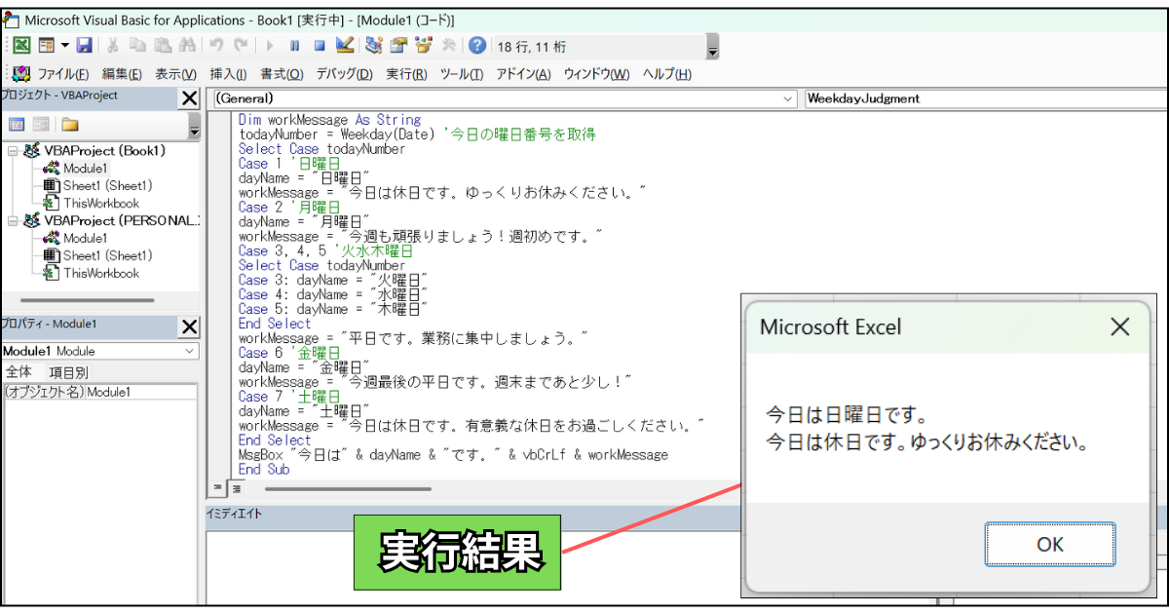Close the プロパティ - Module1 panel
The height and width of the screenshot is (614, 1169).
[x=189, y=327]
